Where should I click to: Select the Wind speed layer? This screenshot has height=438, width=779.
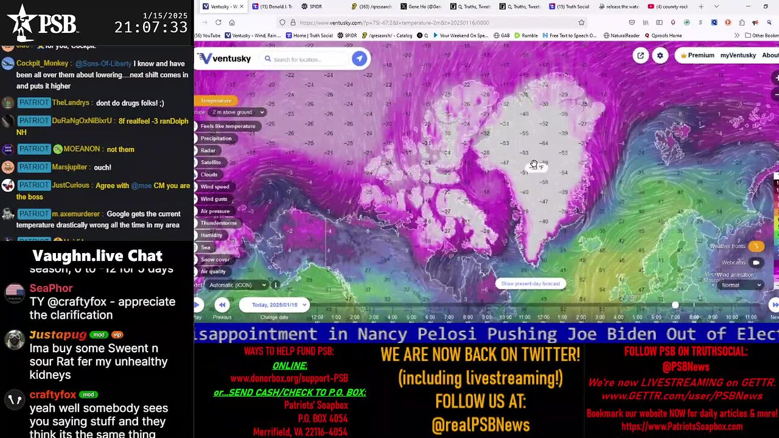click(x=215, y=187)
